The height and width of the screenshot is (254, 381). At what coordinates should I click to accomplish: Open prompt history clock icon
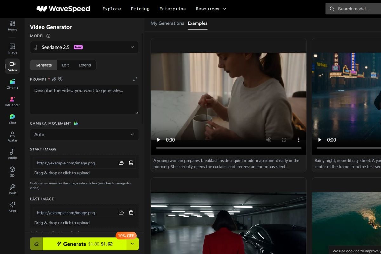coord(60,79)
